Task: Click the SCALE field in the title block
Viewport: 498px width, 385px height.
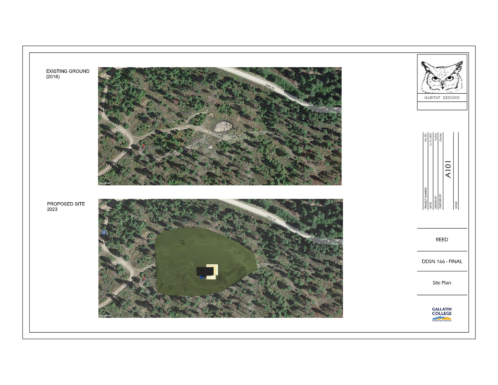Action: (456, 205)
